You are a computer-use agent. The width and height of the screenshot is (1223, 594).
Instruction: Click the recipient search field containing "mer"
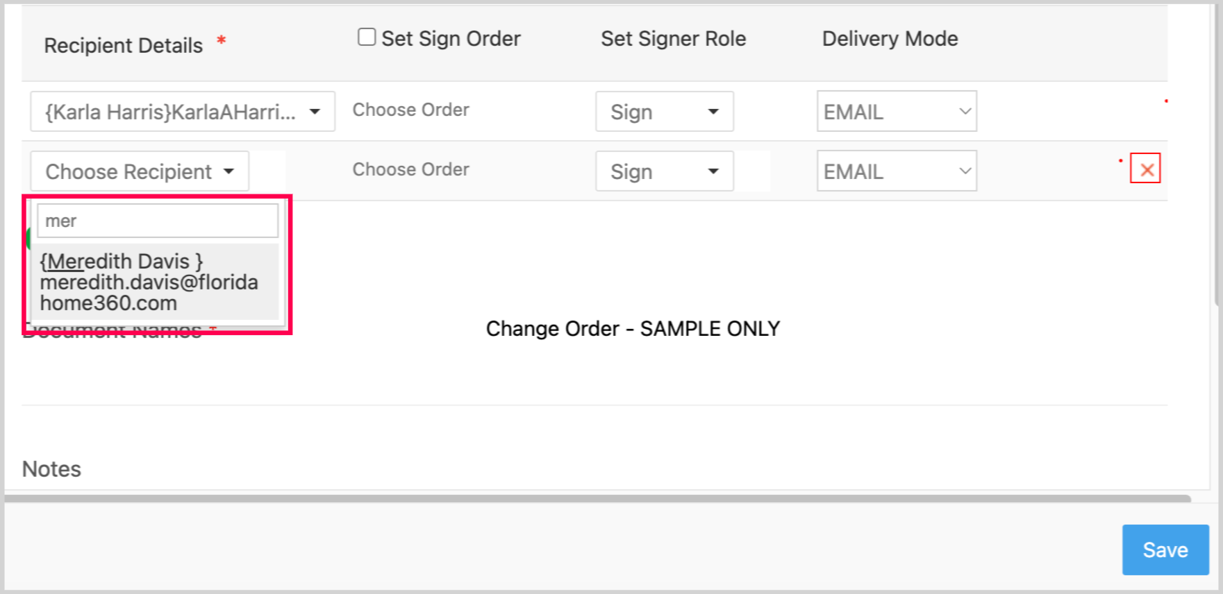point(157,221)
